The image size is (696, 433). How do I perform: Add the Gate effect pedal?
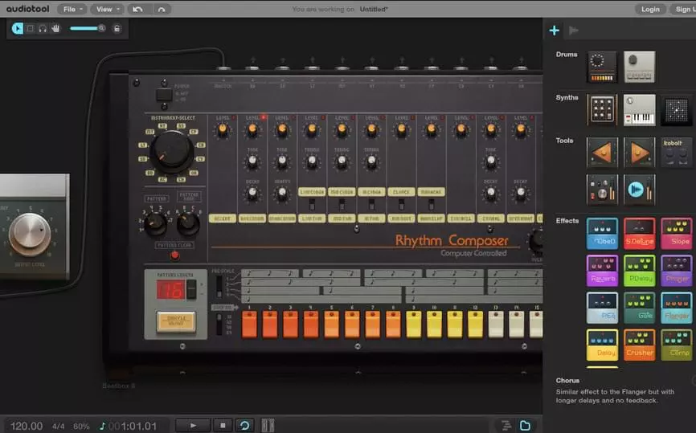coord(639,308)
